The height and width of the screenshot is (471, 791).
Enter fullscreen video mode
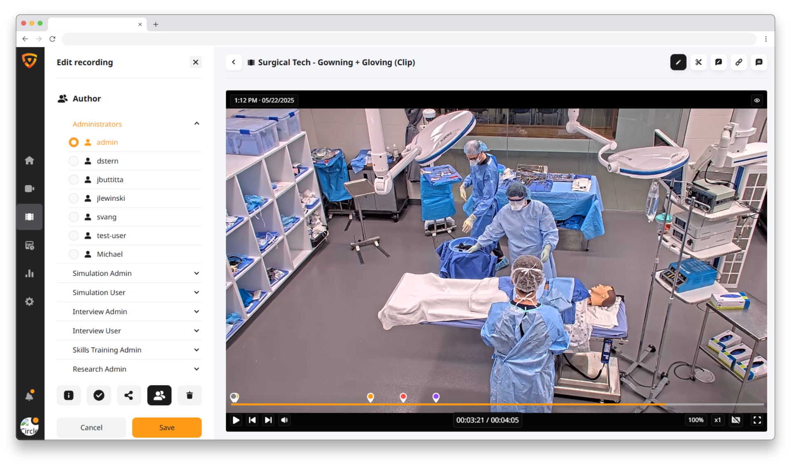tap(757, 420)
